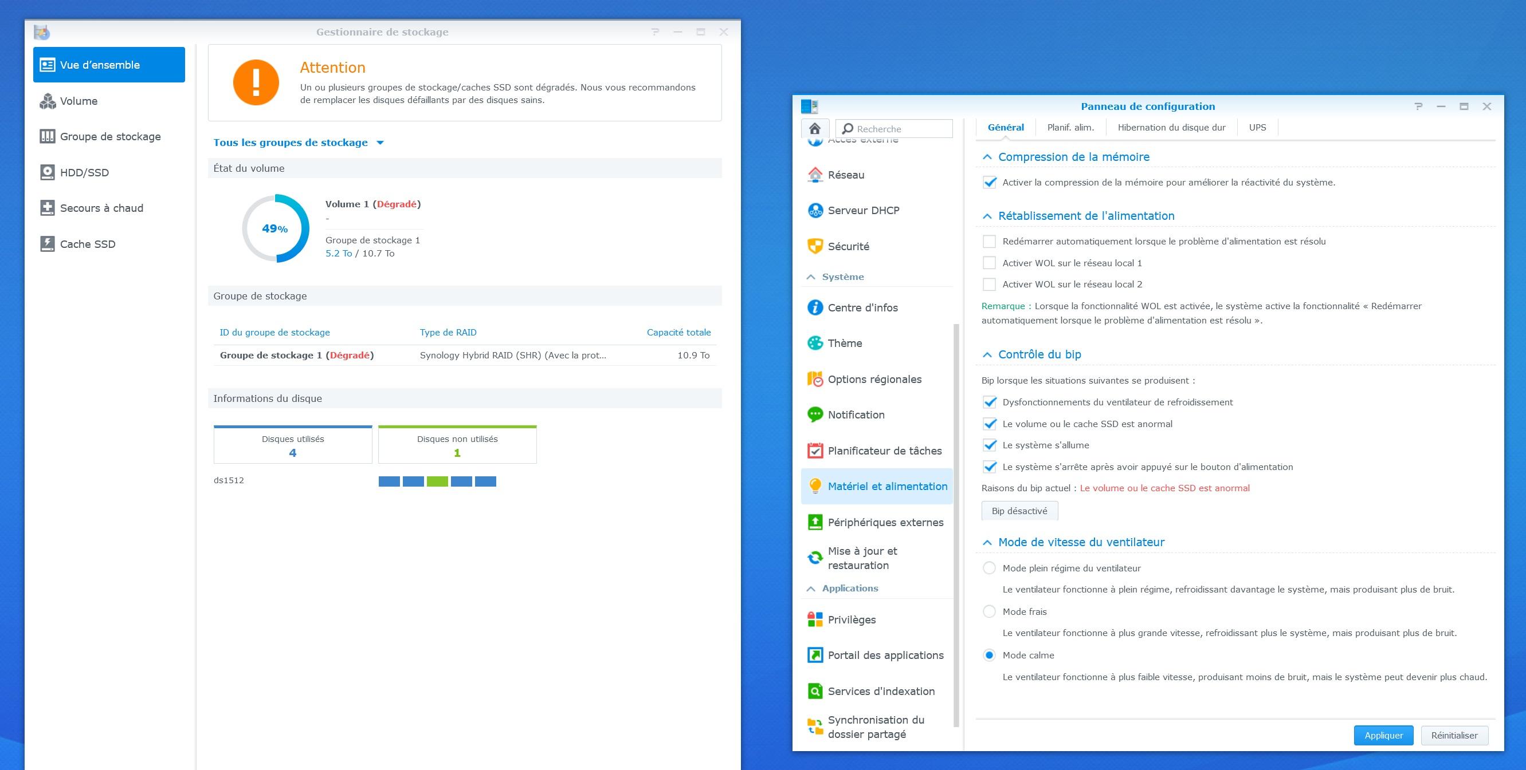Switch to the UPS tab
This screenshot has height=770, width=1526.
coord(1257,127)
